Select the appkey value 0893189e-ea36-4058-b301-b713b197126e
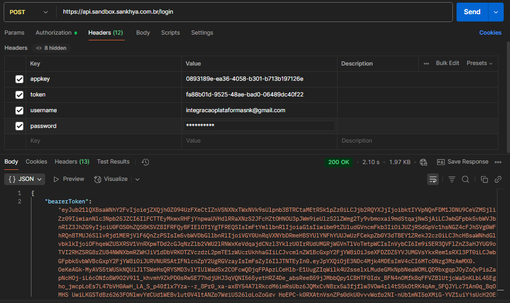 click(x=245, y=79)
